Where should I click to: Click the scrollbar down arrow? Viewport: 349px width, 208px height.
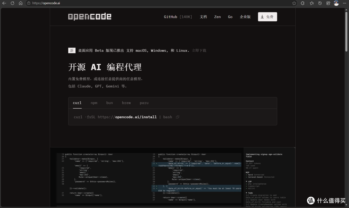[346, 205]
